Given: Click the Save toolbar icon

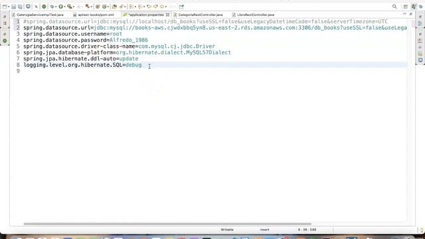Looking at the screenshot, I should tap(13, 7).
